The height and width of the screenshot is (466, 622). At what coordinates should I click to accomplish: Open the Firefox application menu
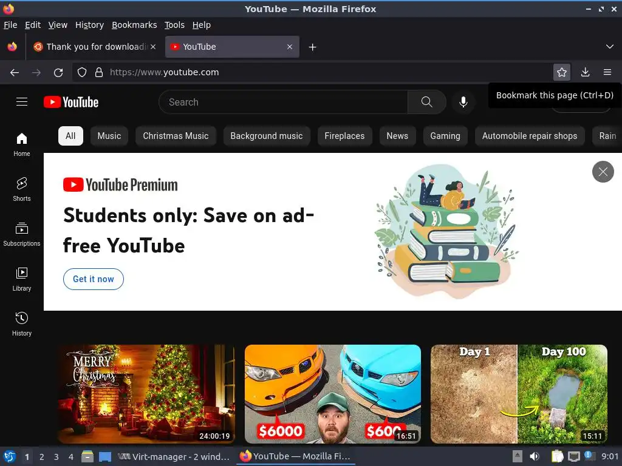click(607, 72)
